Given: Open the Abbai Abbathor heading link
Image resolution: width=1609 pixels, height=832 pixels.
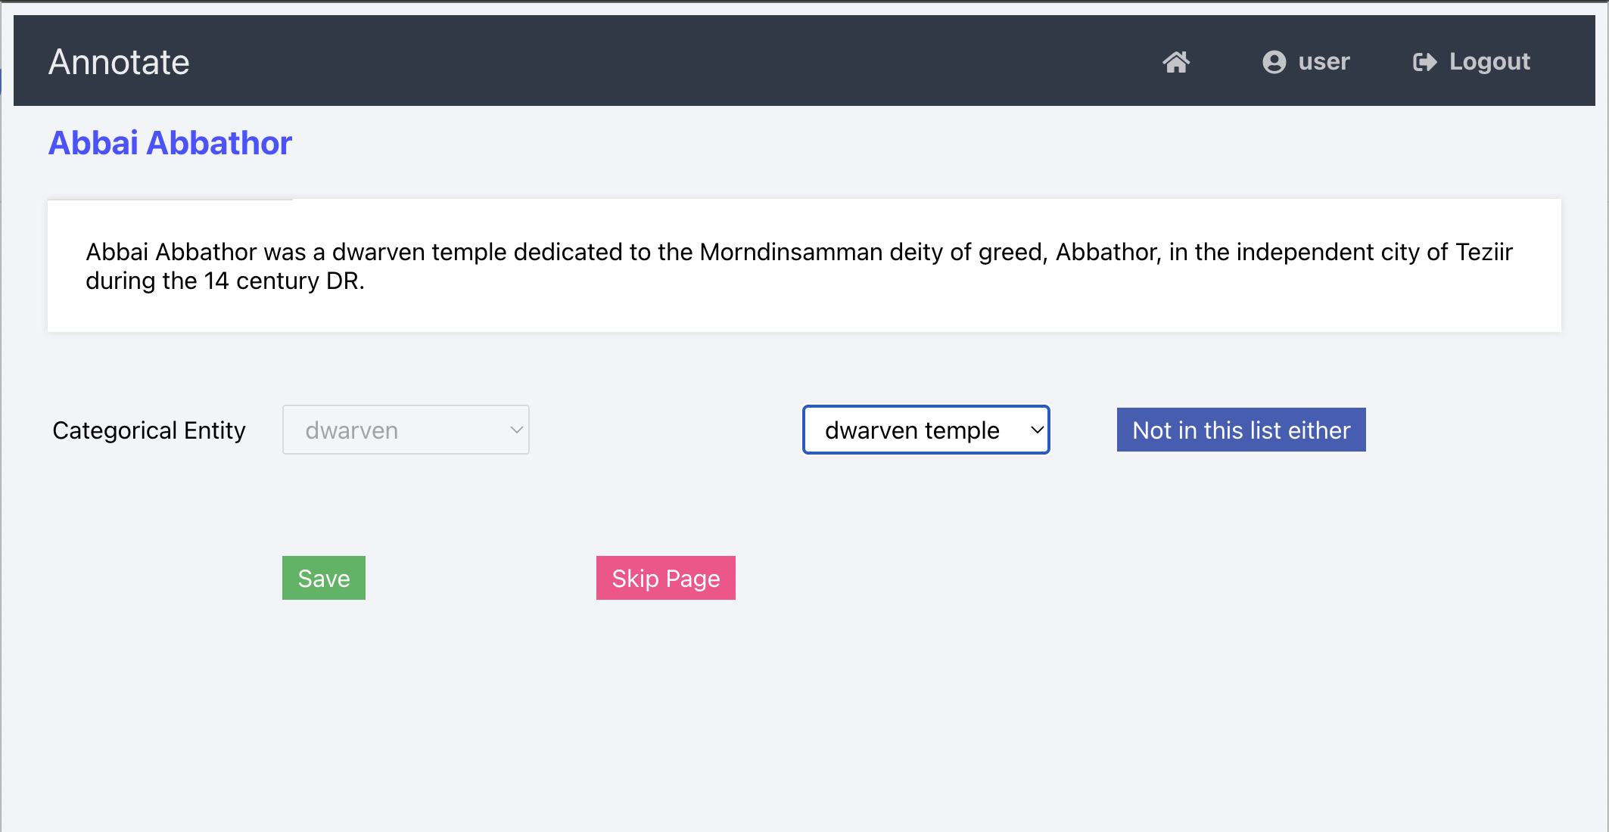Looking at the screenshot, I should click(x=170, y=143).
